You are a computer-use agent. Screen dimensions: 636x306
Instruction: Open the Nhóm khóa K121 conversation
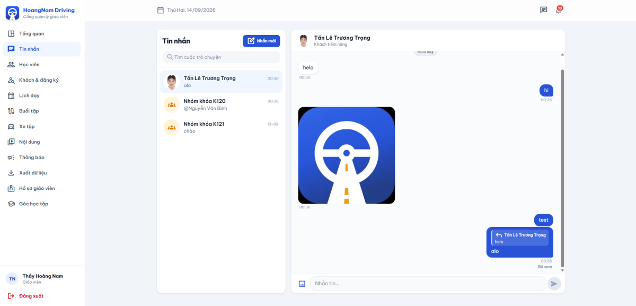coord(221,127)
